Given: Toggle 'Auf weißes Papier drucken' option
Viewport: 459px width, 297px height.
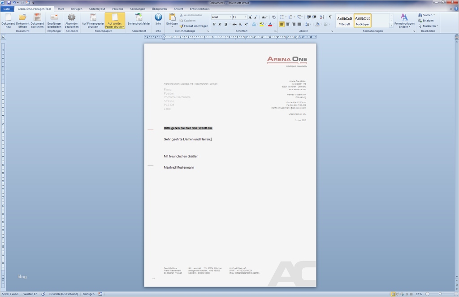Looking at the screenshot, I should 115,20.
